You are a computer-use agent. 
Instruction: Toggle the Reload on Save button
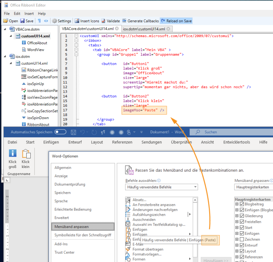click(176, 21)
